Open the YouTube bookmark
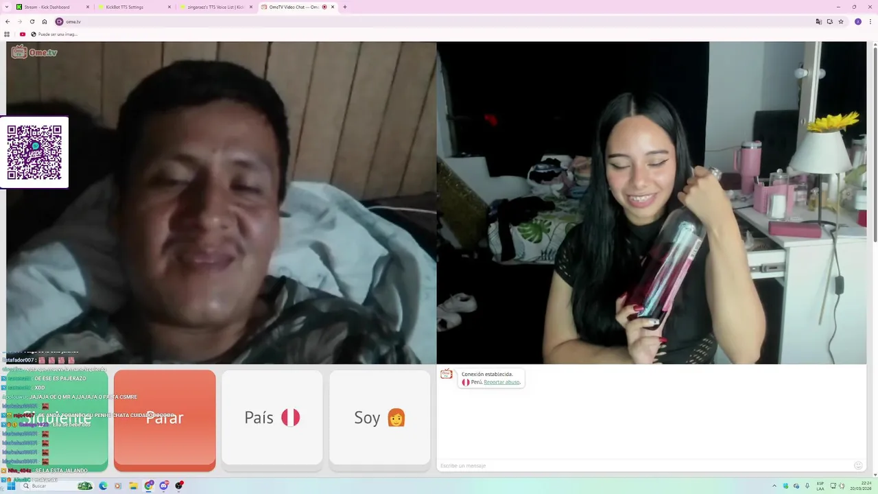 tap(23, 34)
